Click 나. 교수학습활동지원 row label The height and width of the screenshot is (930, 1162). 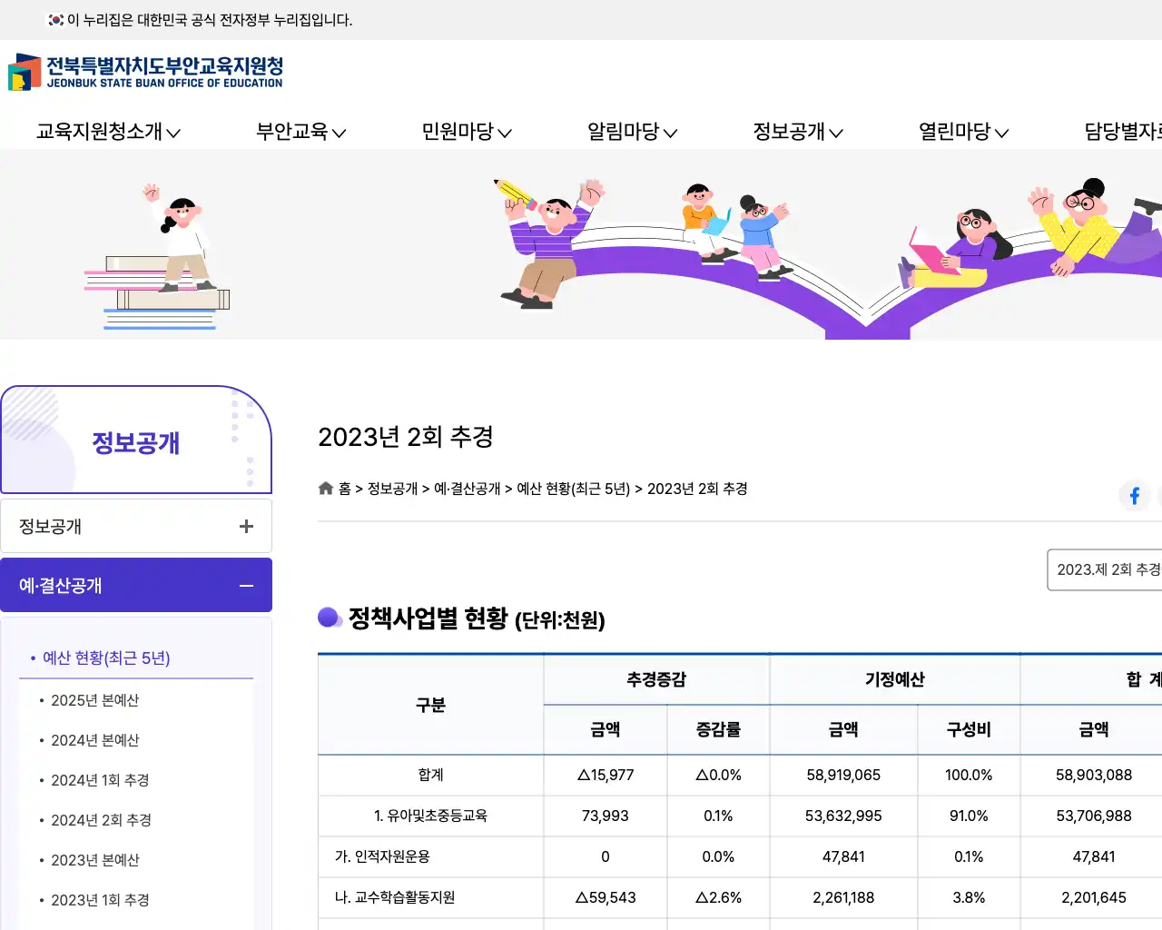click(395, 897)
